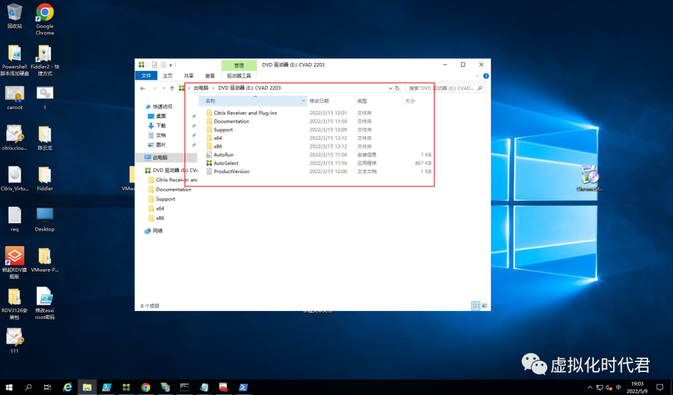Open the Recycle Bin desktop icon

coord(14,16)
